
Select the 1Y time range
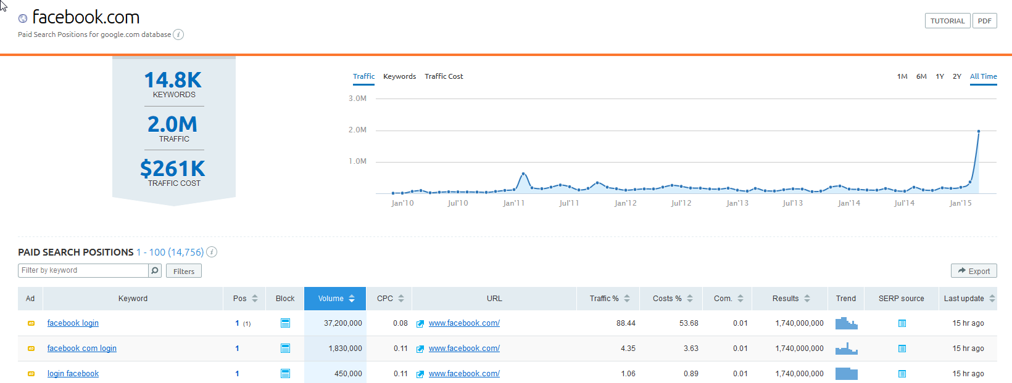[x=939, y=76]
